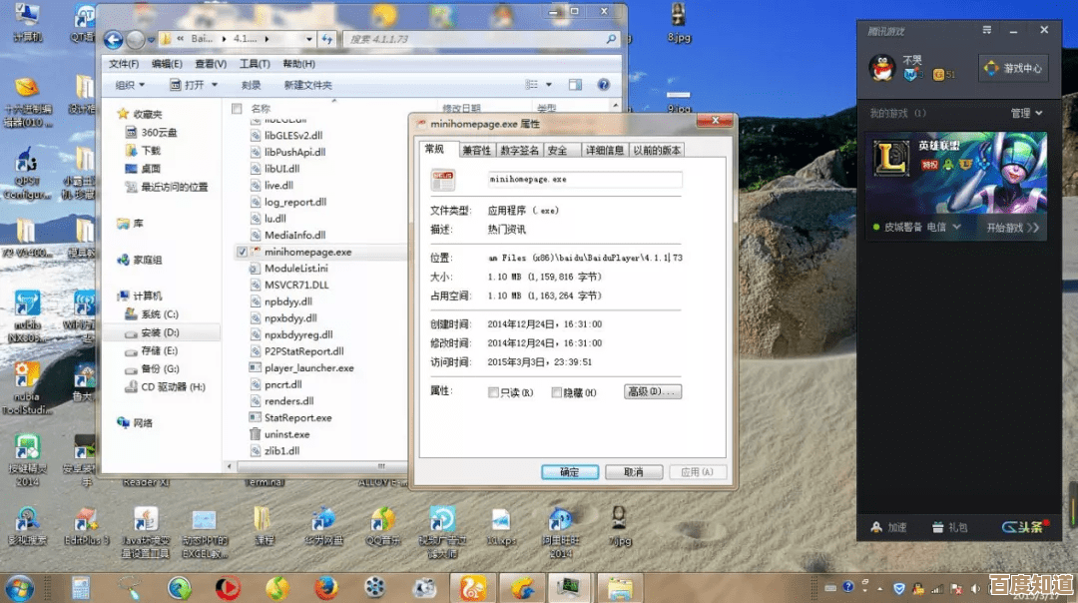Viewport: 1078px width, 603px height.
Task: Open the 礼包 gift icon
Action: [938, 528]
